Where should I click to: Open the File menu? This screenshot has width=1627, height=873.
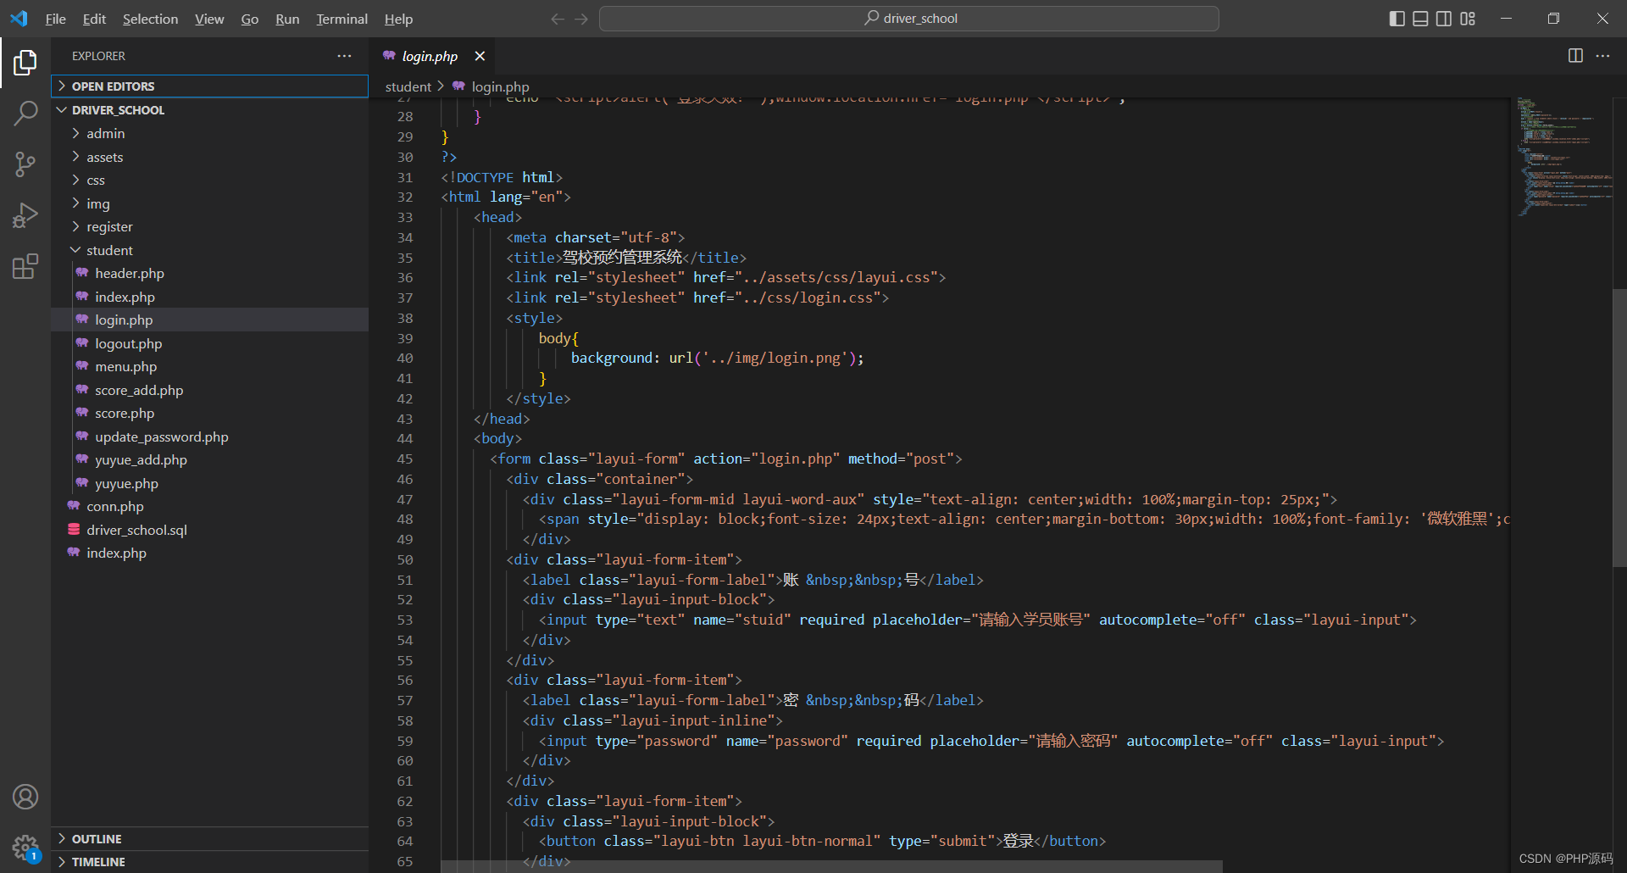click(56, 19)
